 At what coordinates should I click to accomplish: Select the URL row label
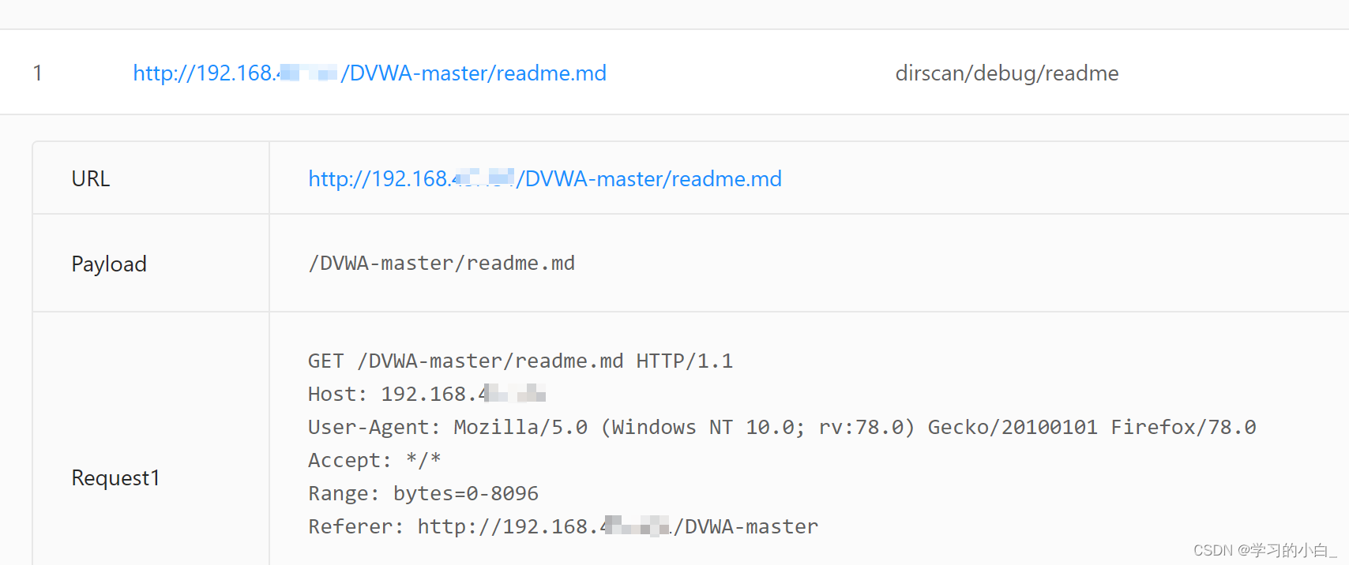90,178
